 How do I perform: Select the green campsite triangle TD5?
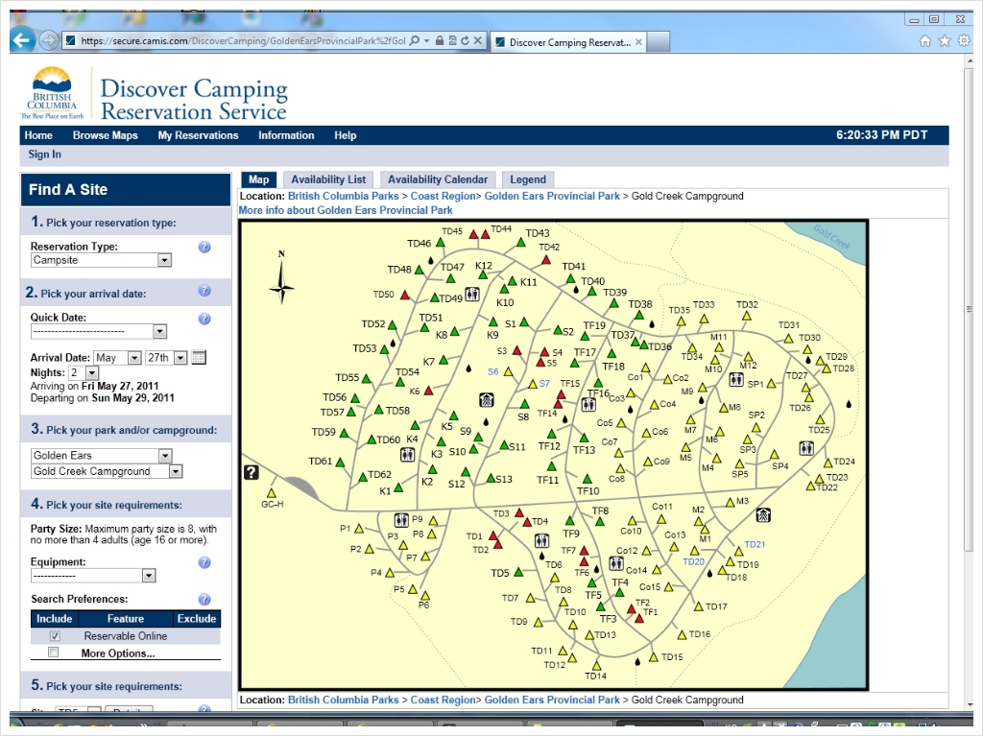518,572
